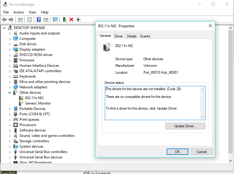
Task: Expand the Universal Serial Bus controllers node
Action: click(10, 152)
